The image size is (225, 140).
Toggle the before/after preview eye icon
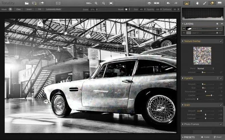(149, 3)
